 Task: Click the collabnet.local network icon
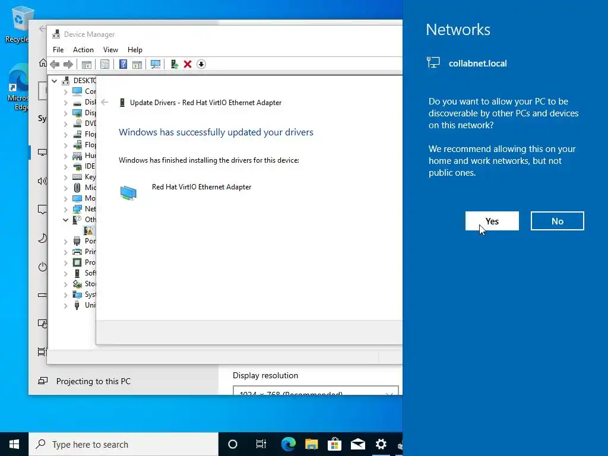coord(433,62)
